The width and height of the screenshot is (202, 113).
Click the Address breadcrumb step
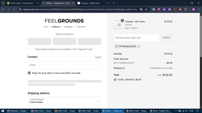pyautogui.click(x=56, y=27)
